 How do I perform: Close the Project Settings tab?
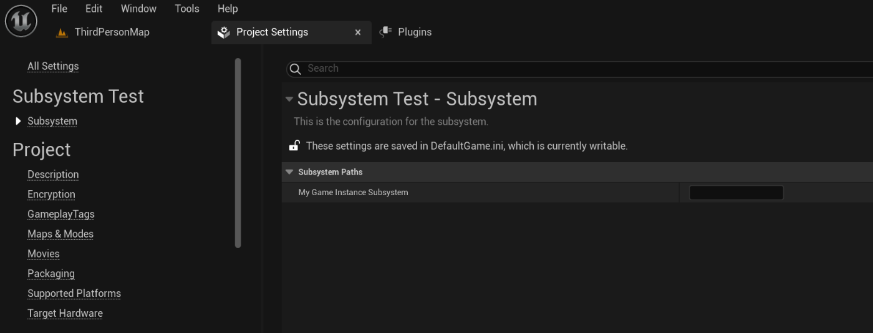pyautogui.click(x=358, y=32)
